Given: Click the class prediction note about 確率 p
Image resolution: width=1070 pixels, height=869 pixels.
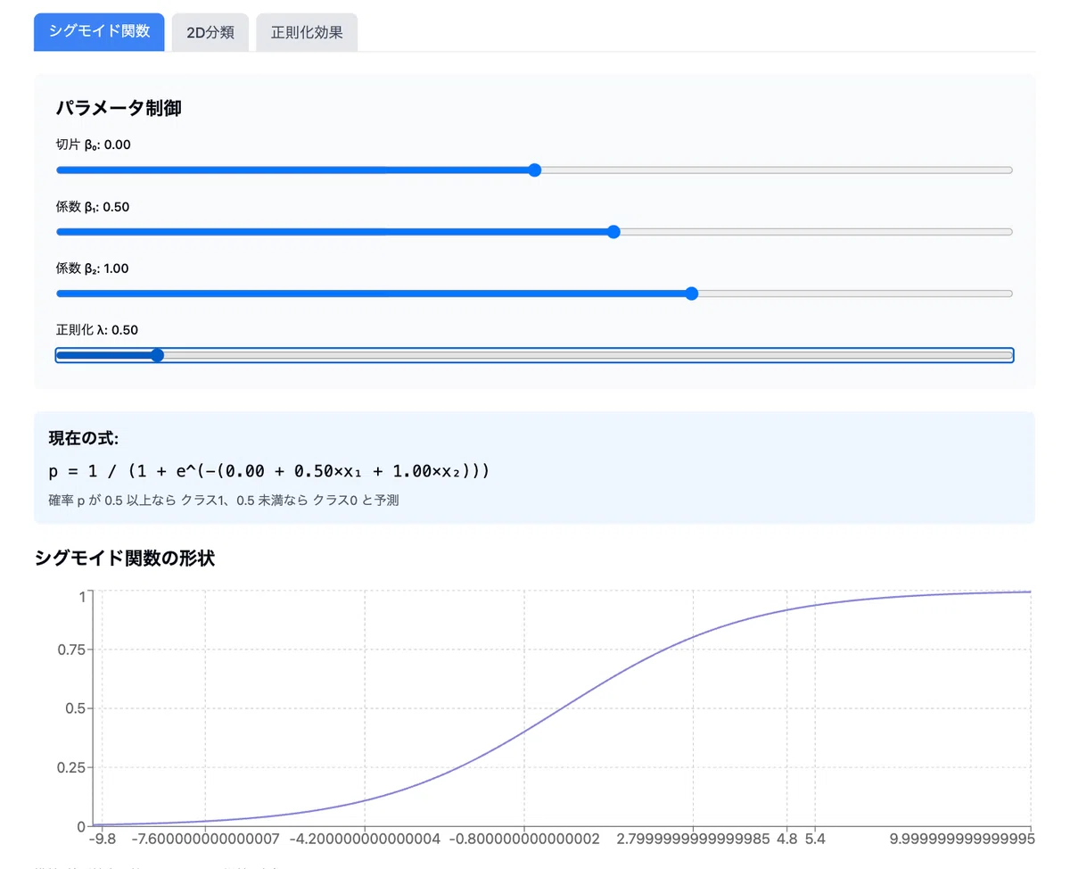Looking at the screenshot, I should [224, 501].
